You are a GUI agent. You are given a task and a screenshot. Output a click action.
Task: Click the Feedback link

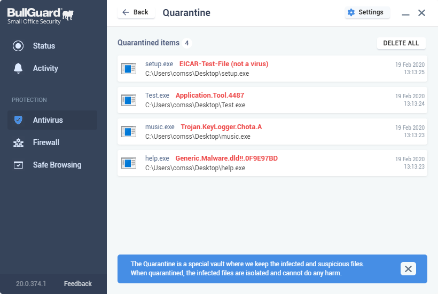(77, 284)
